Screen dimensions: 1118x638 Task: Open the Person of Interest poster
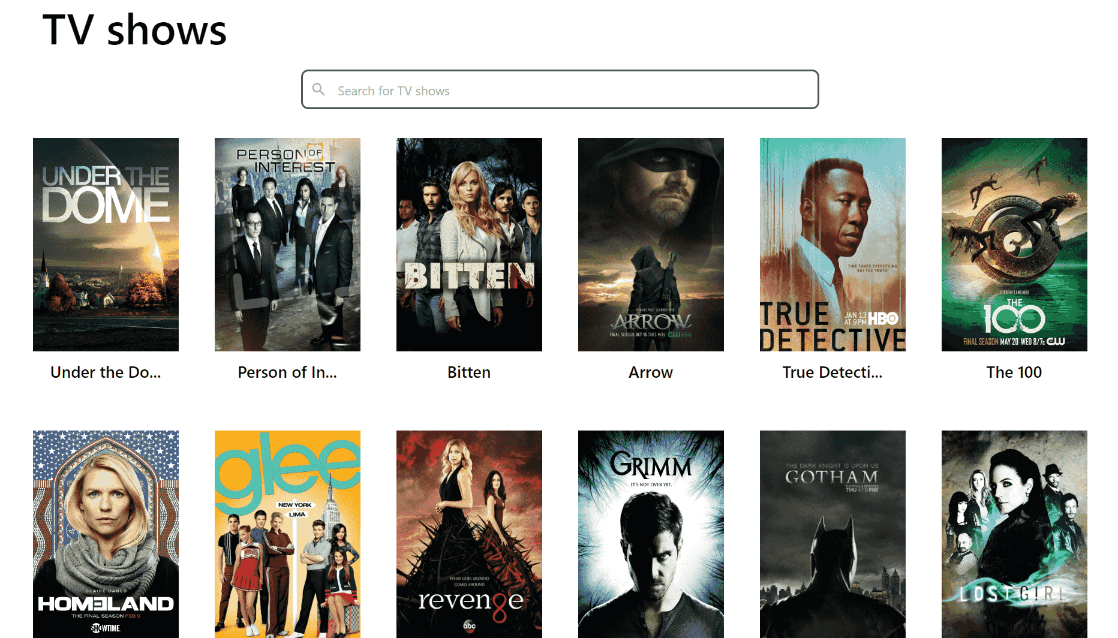[287, 245]
